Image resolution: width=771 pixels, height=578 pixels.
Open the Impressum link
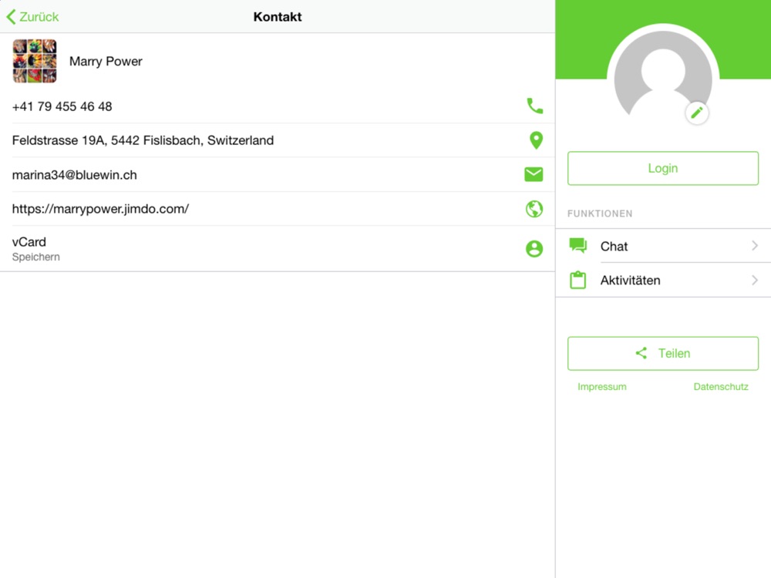click(x=602, y=387)
